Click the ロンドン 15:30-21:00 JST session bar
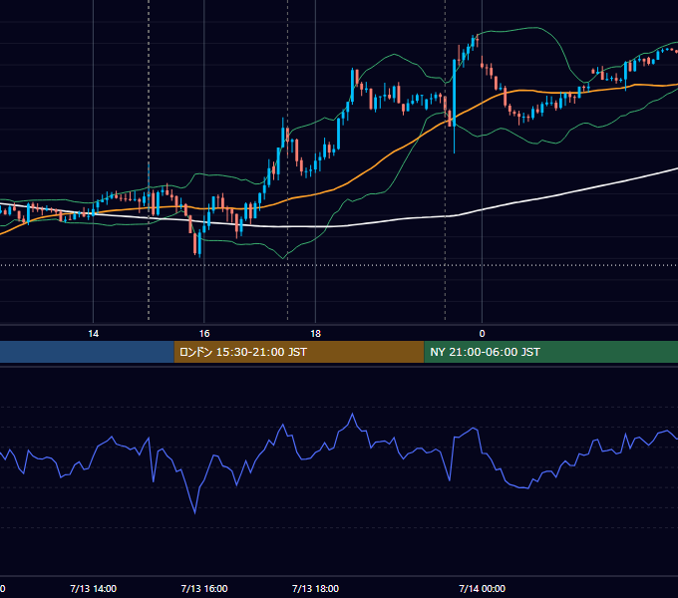Viewport: 678px width, 598px height. pos(299,352)
